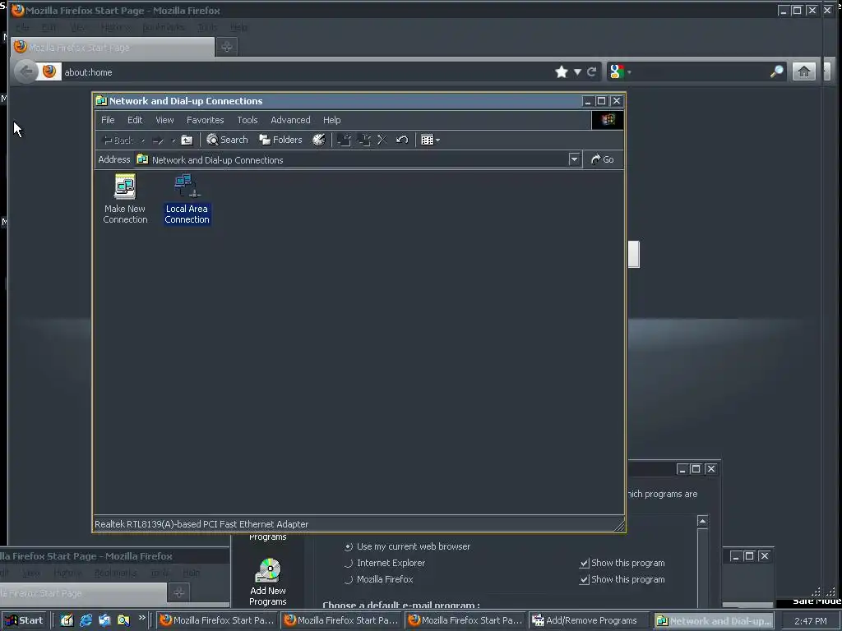Select the Mozilla Firefox radio button
842x631 pixels.
[349, 579]
